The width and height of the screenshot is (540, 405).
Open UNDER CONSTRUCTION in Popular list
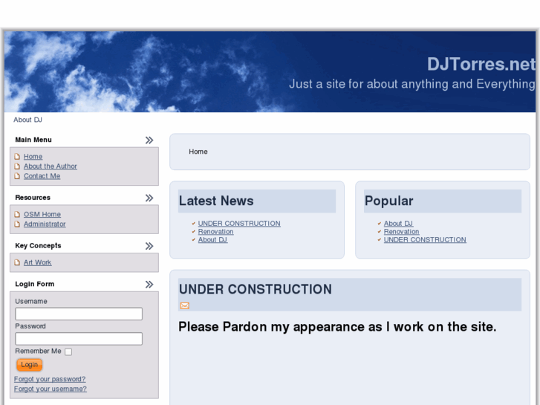coord(425,239)
